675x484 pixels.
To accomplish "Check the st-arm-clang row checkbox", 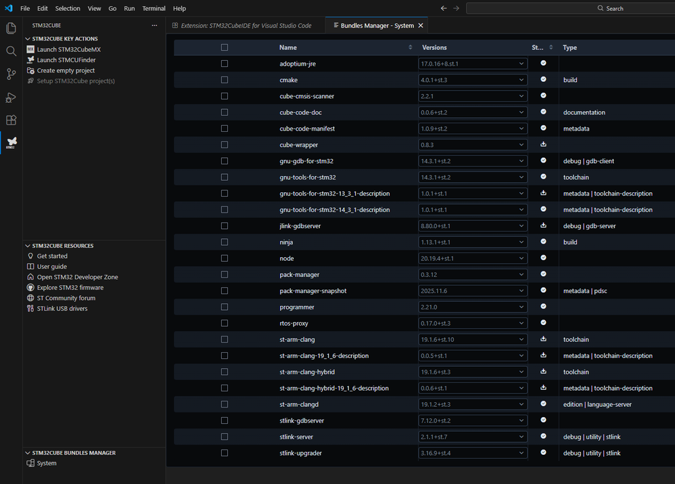I will [225, 339].
